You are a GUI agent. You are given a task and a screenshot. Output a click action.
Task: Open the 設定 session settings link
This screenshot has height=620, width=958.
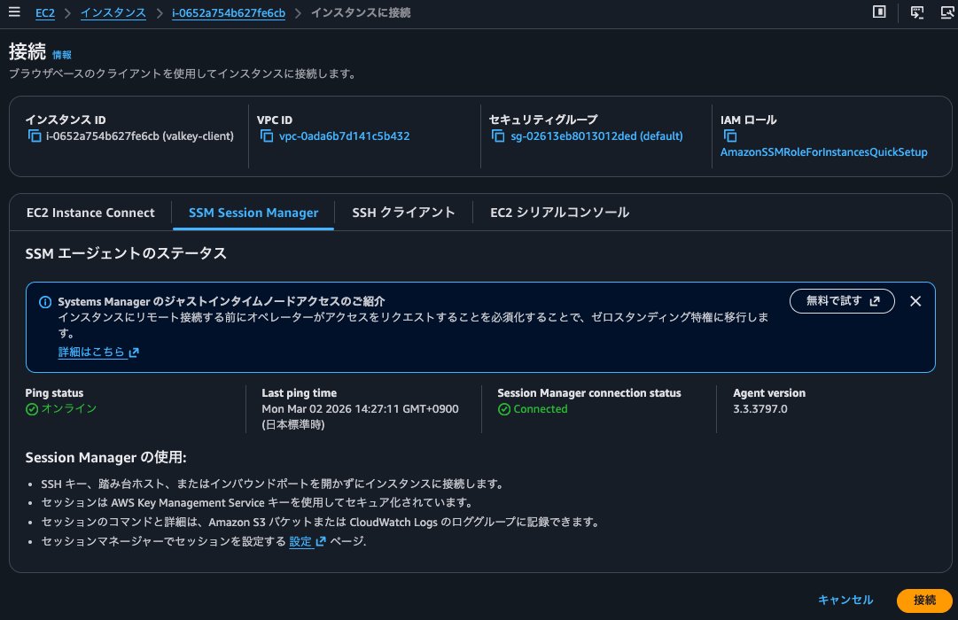pos(300,541)
